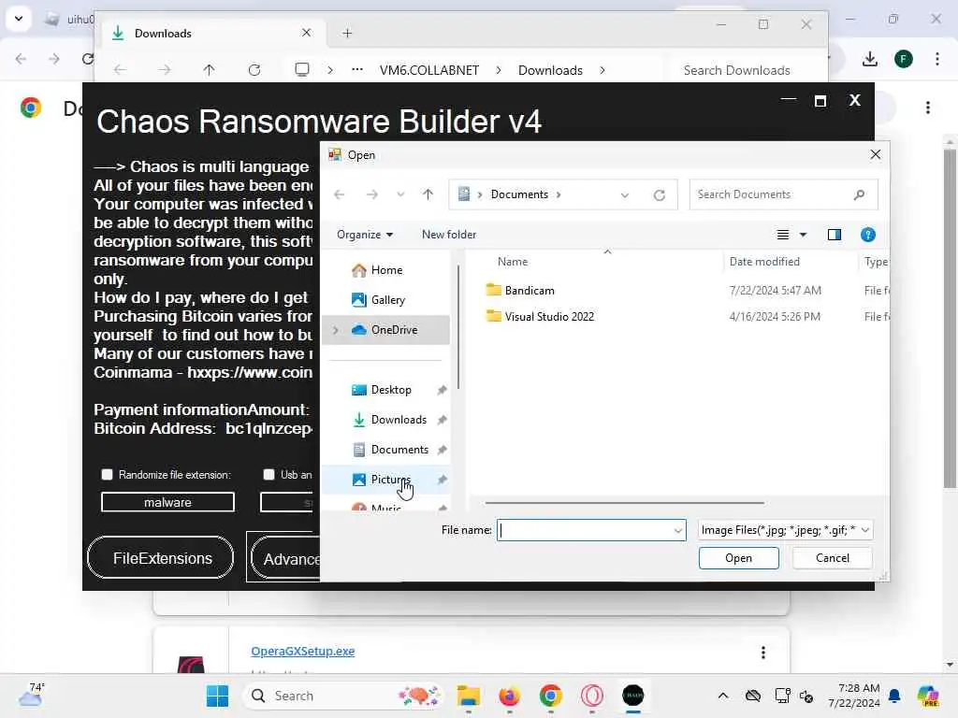Open the Windows Start menu

click(217, 696)
